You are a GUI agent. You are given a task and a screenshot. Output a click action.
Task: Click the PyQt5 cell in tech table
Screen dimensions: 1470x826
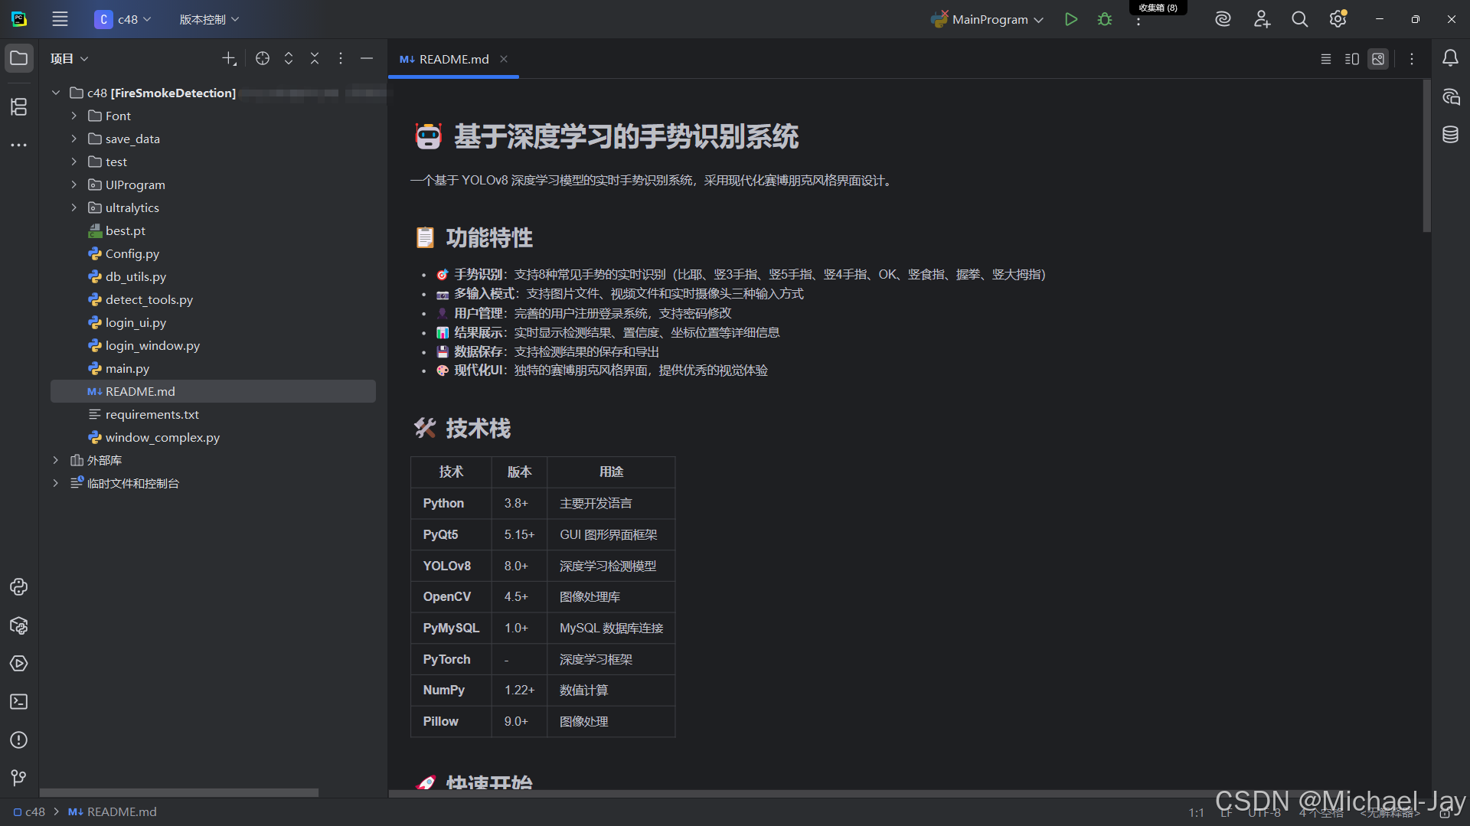point(451,534)
